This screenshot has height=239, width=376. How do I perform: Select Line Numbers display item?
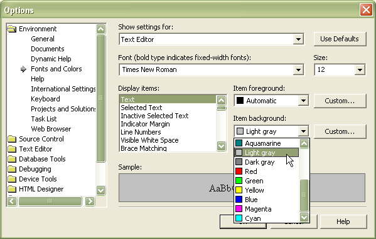tap(168, 132)
